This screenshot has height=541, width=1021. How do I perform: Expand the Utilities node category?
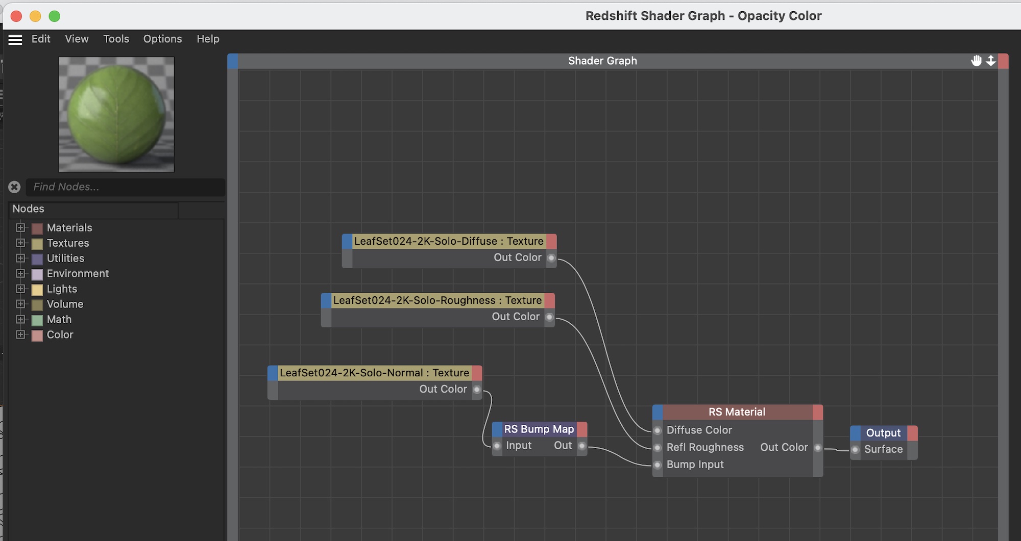(20, 258)
